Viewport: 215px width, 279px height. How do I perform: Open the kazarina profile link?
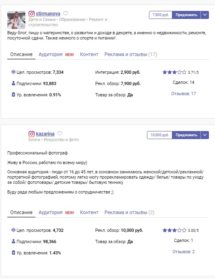(x=45, y=133)
